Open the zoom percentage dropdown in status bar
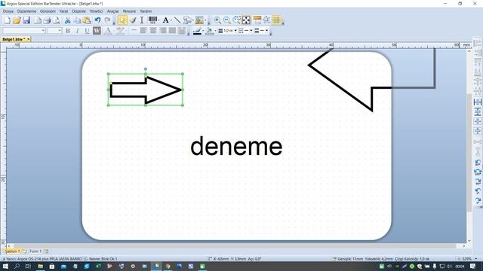 click(476, 259)
